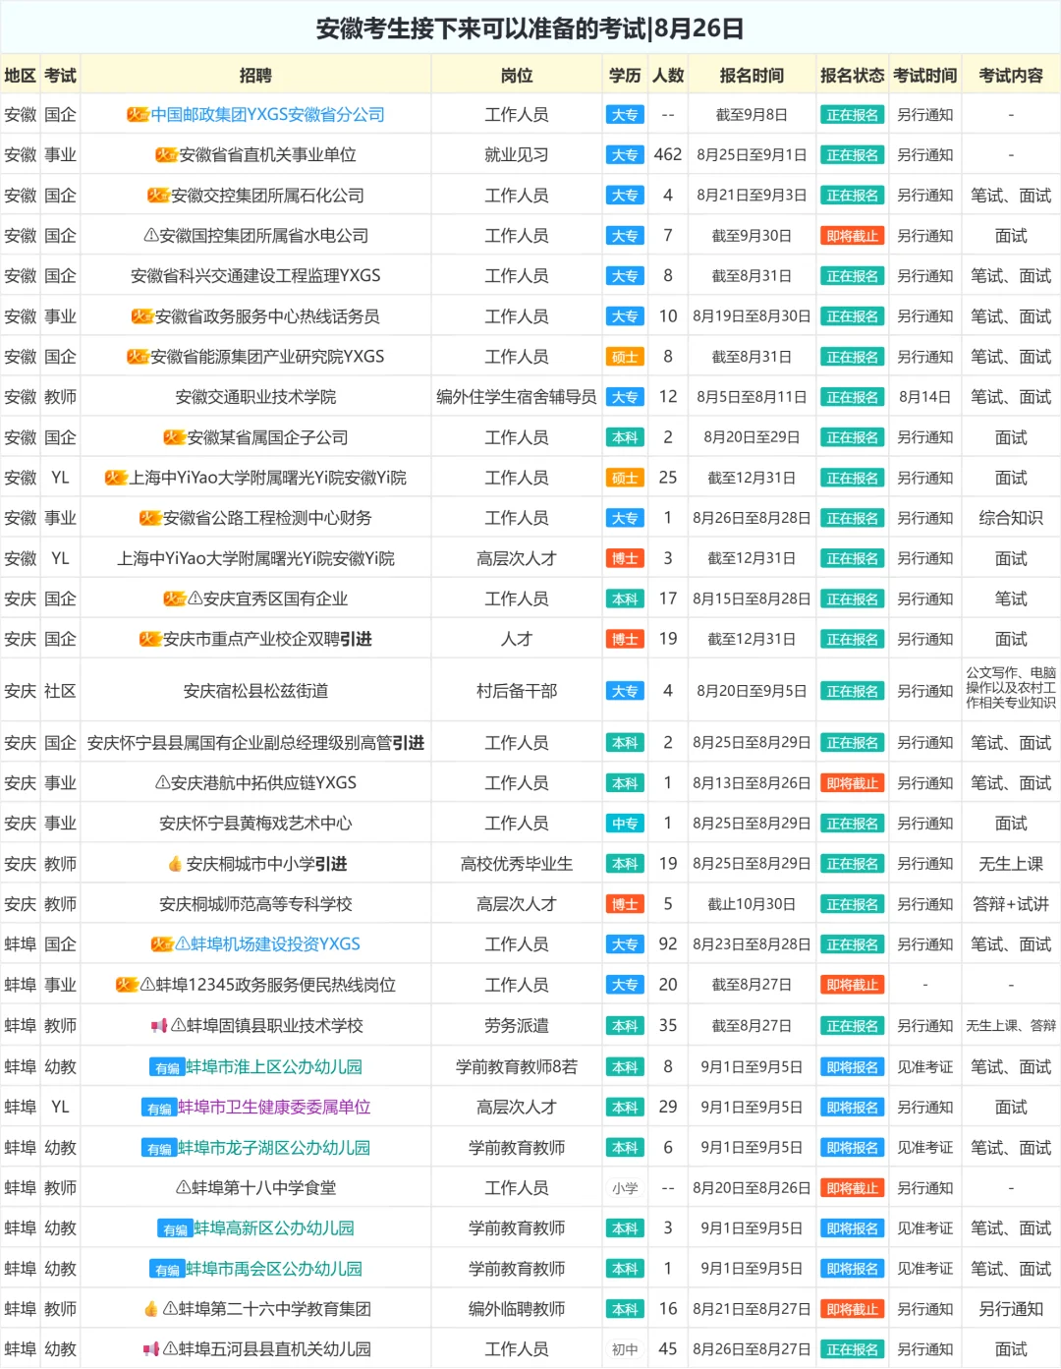Click 即将报名 status for 蚌埠市淮上区公办幼儿园
1061x1369 pixels.
(x=852, y=1067)
